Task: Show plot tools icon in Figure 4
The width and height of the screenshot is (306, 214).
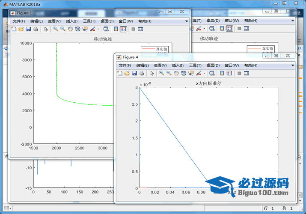Action: click(x=247, y=73)
